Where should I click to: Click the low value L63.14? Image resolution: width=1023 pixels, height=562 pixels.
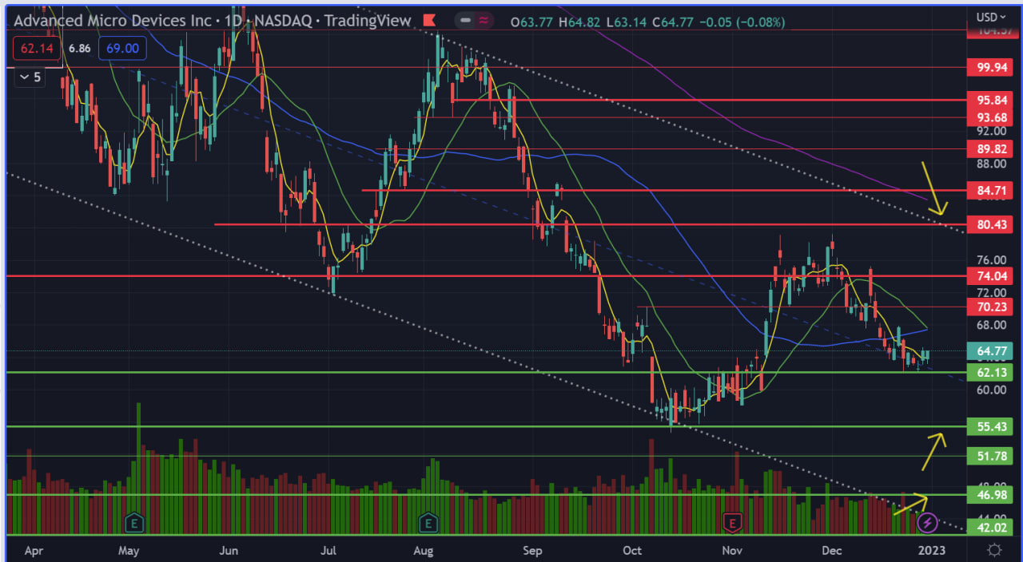626,22
